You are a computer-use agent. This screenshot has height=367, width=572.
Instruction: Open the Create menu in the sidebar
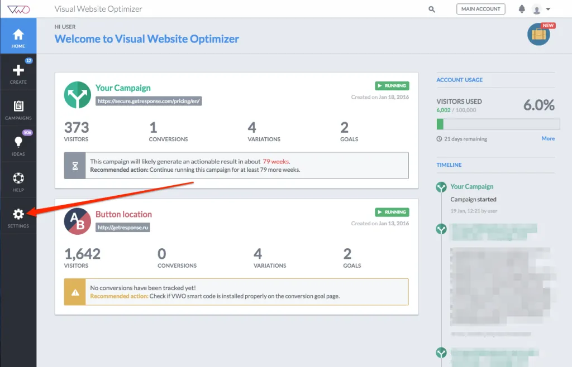pyautogui.click(x=18, y=72)
